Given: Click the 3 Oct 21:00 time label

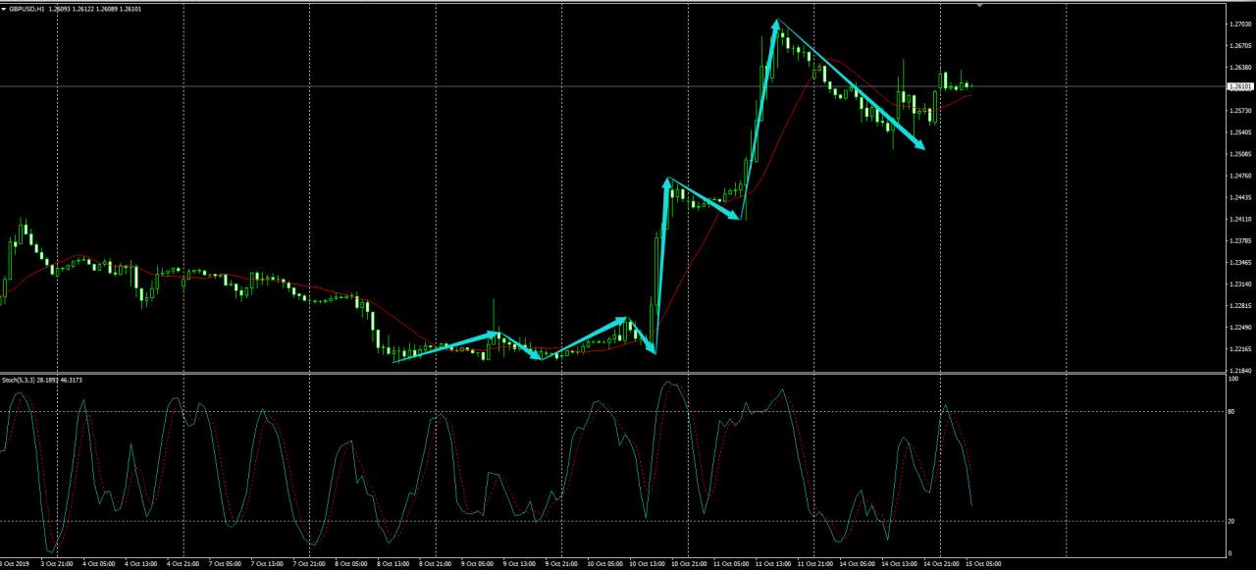Looking at the screenshot, I should coord(57,564).
